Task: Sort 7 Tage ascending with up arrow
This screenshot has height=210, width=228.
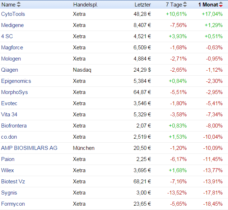Action: [185, 3]
